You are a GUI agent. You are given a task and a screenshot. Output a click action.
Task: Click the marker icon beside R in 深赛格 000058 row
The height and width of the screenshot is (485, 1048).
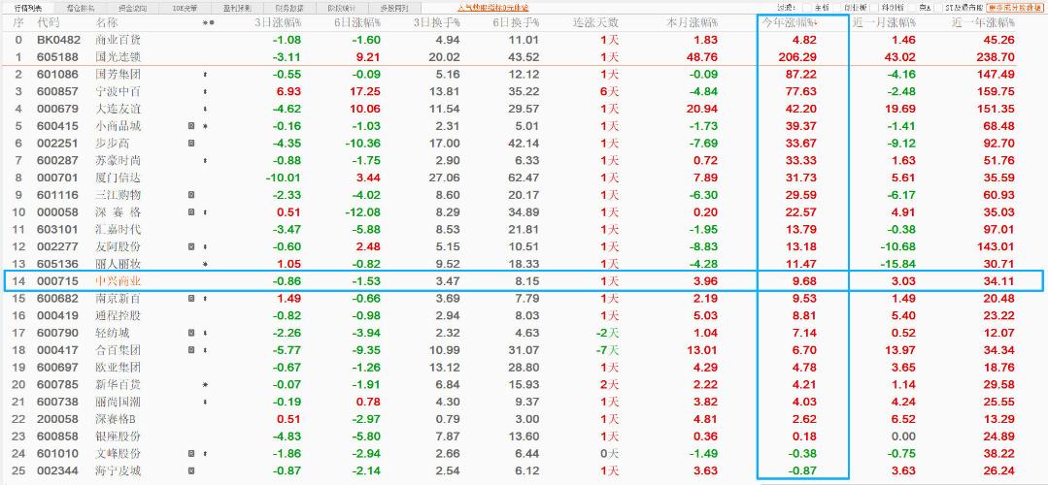(x=205, y=212)
